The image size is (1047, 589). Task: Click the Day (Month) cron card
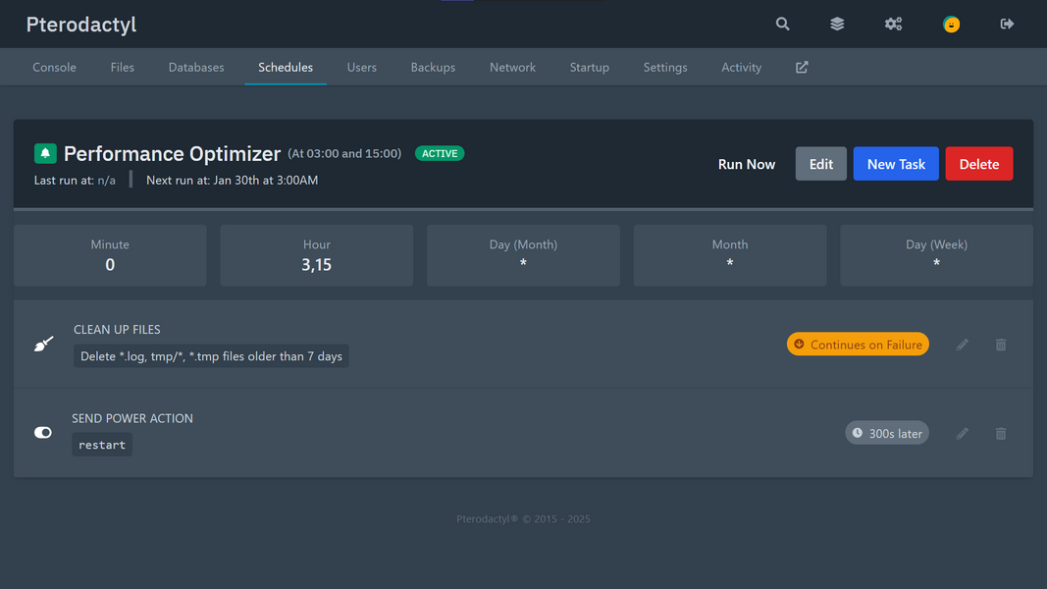click(x=524, y=256)
